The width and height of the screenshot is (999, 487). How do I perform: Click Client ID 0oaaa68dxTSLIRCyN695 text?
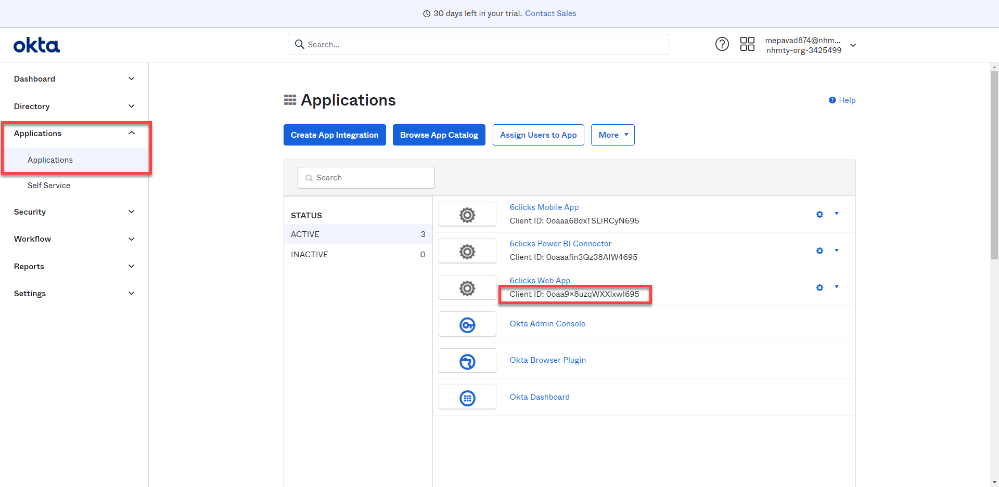click(x=574, y=221)
